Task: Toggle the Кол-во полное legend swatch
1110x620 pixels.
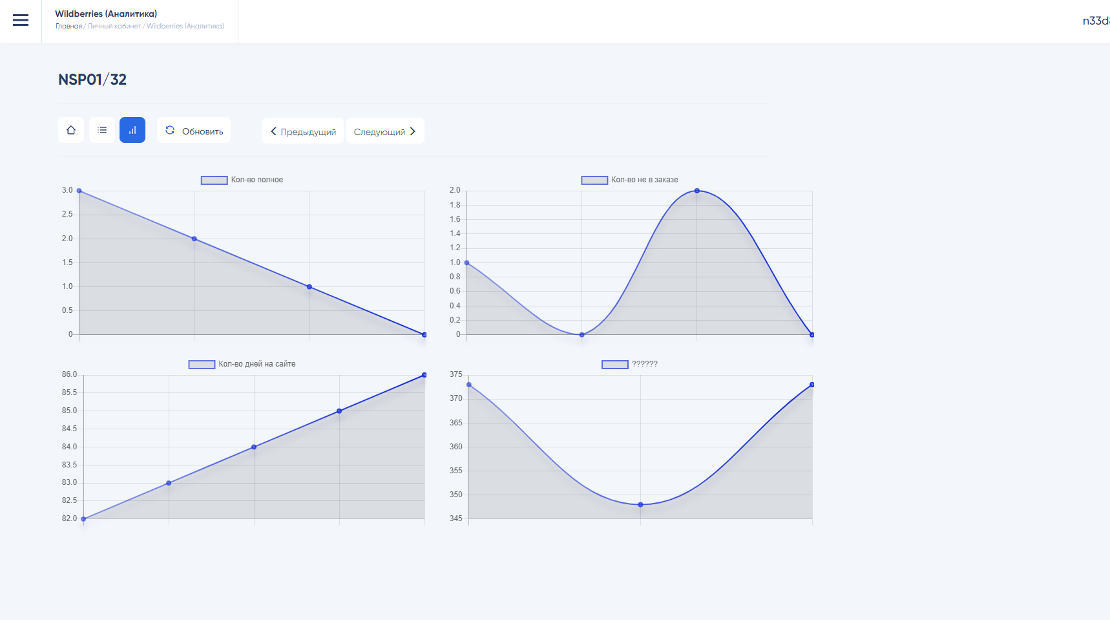Action: pyautogui.click(x=215, y=180)
